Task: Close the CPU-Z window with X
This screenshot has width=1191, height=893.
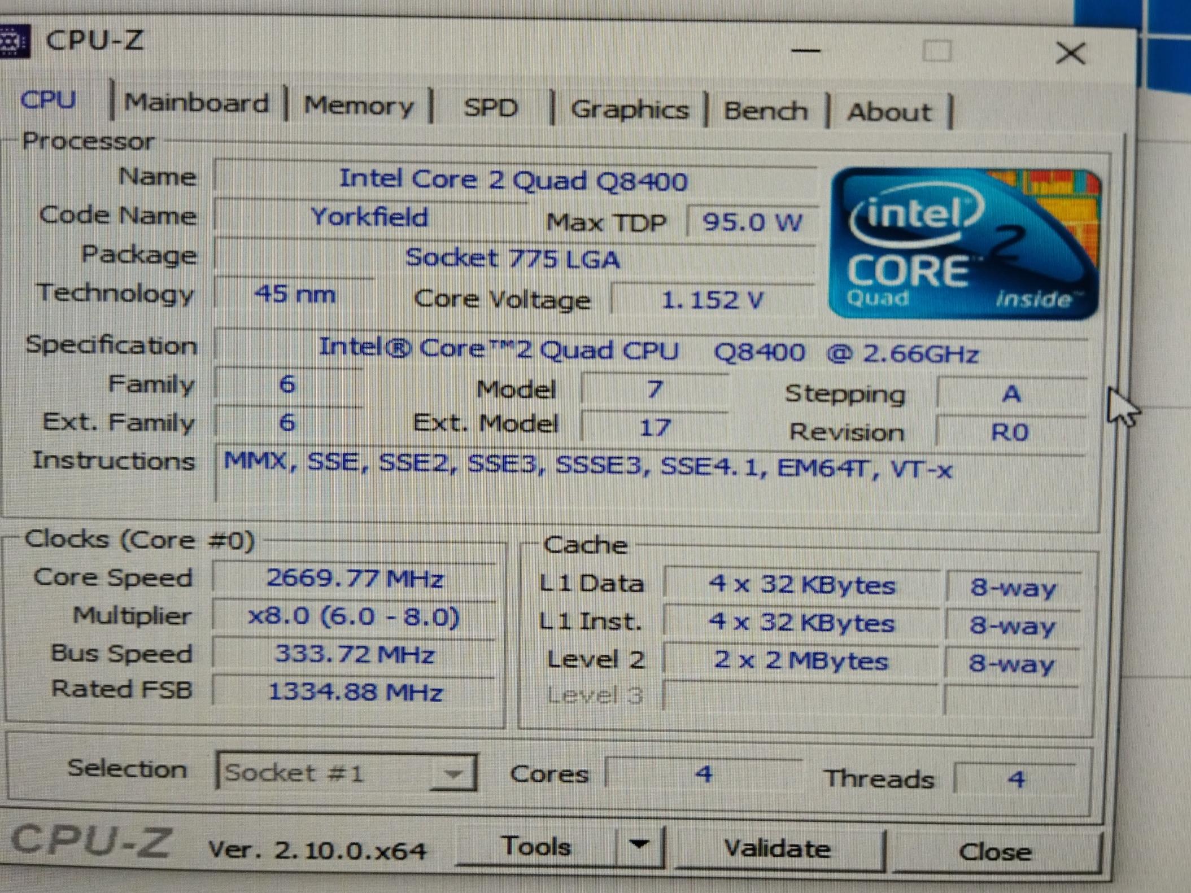Action: 1070,54
